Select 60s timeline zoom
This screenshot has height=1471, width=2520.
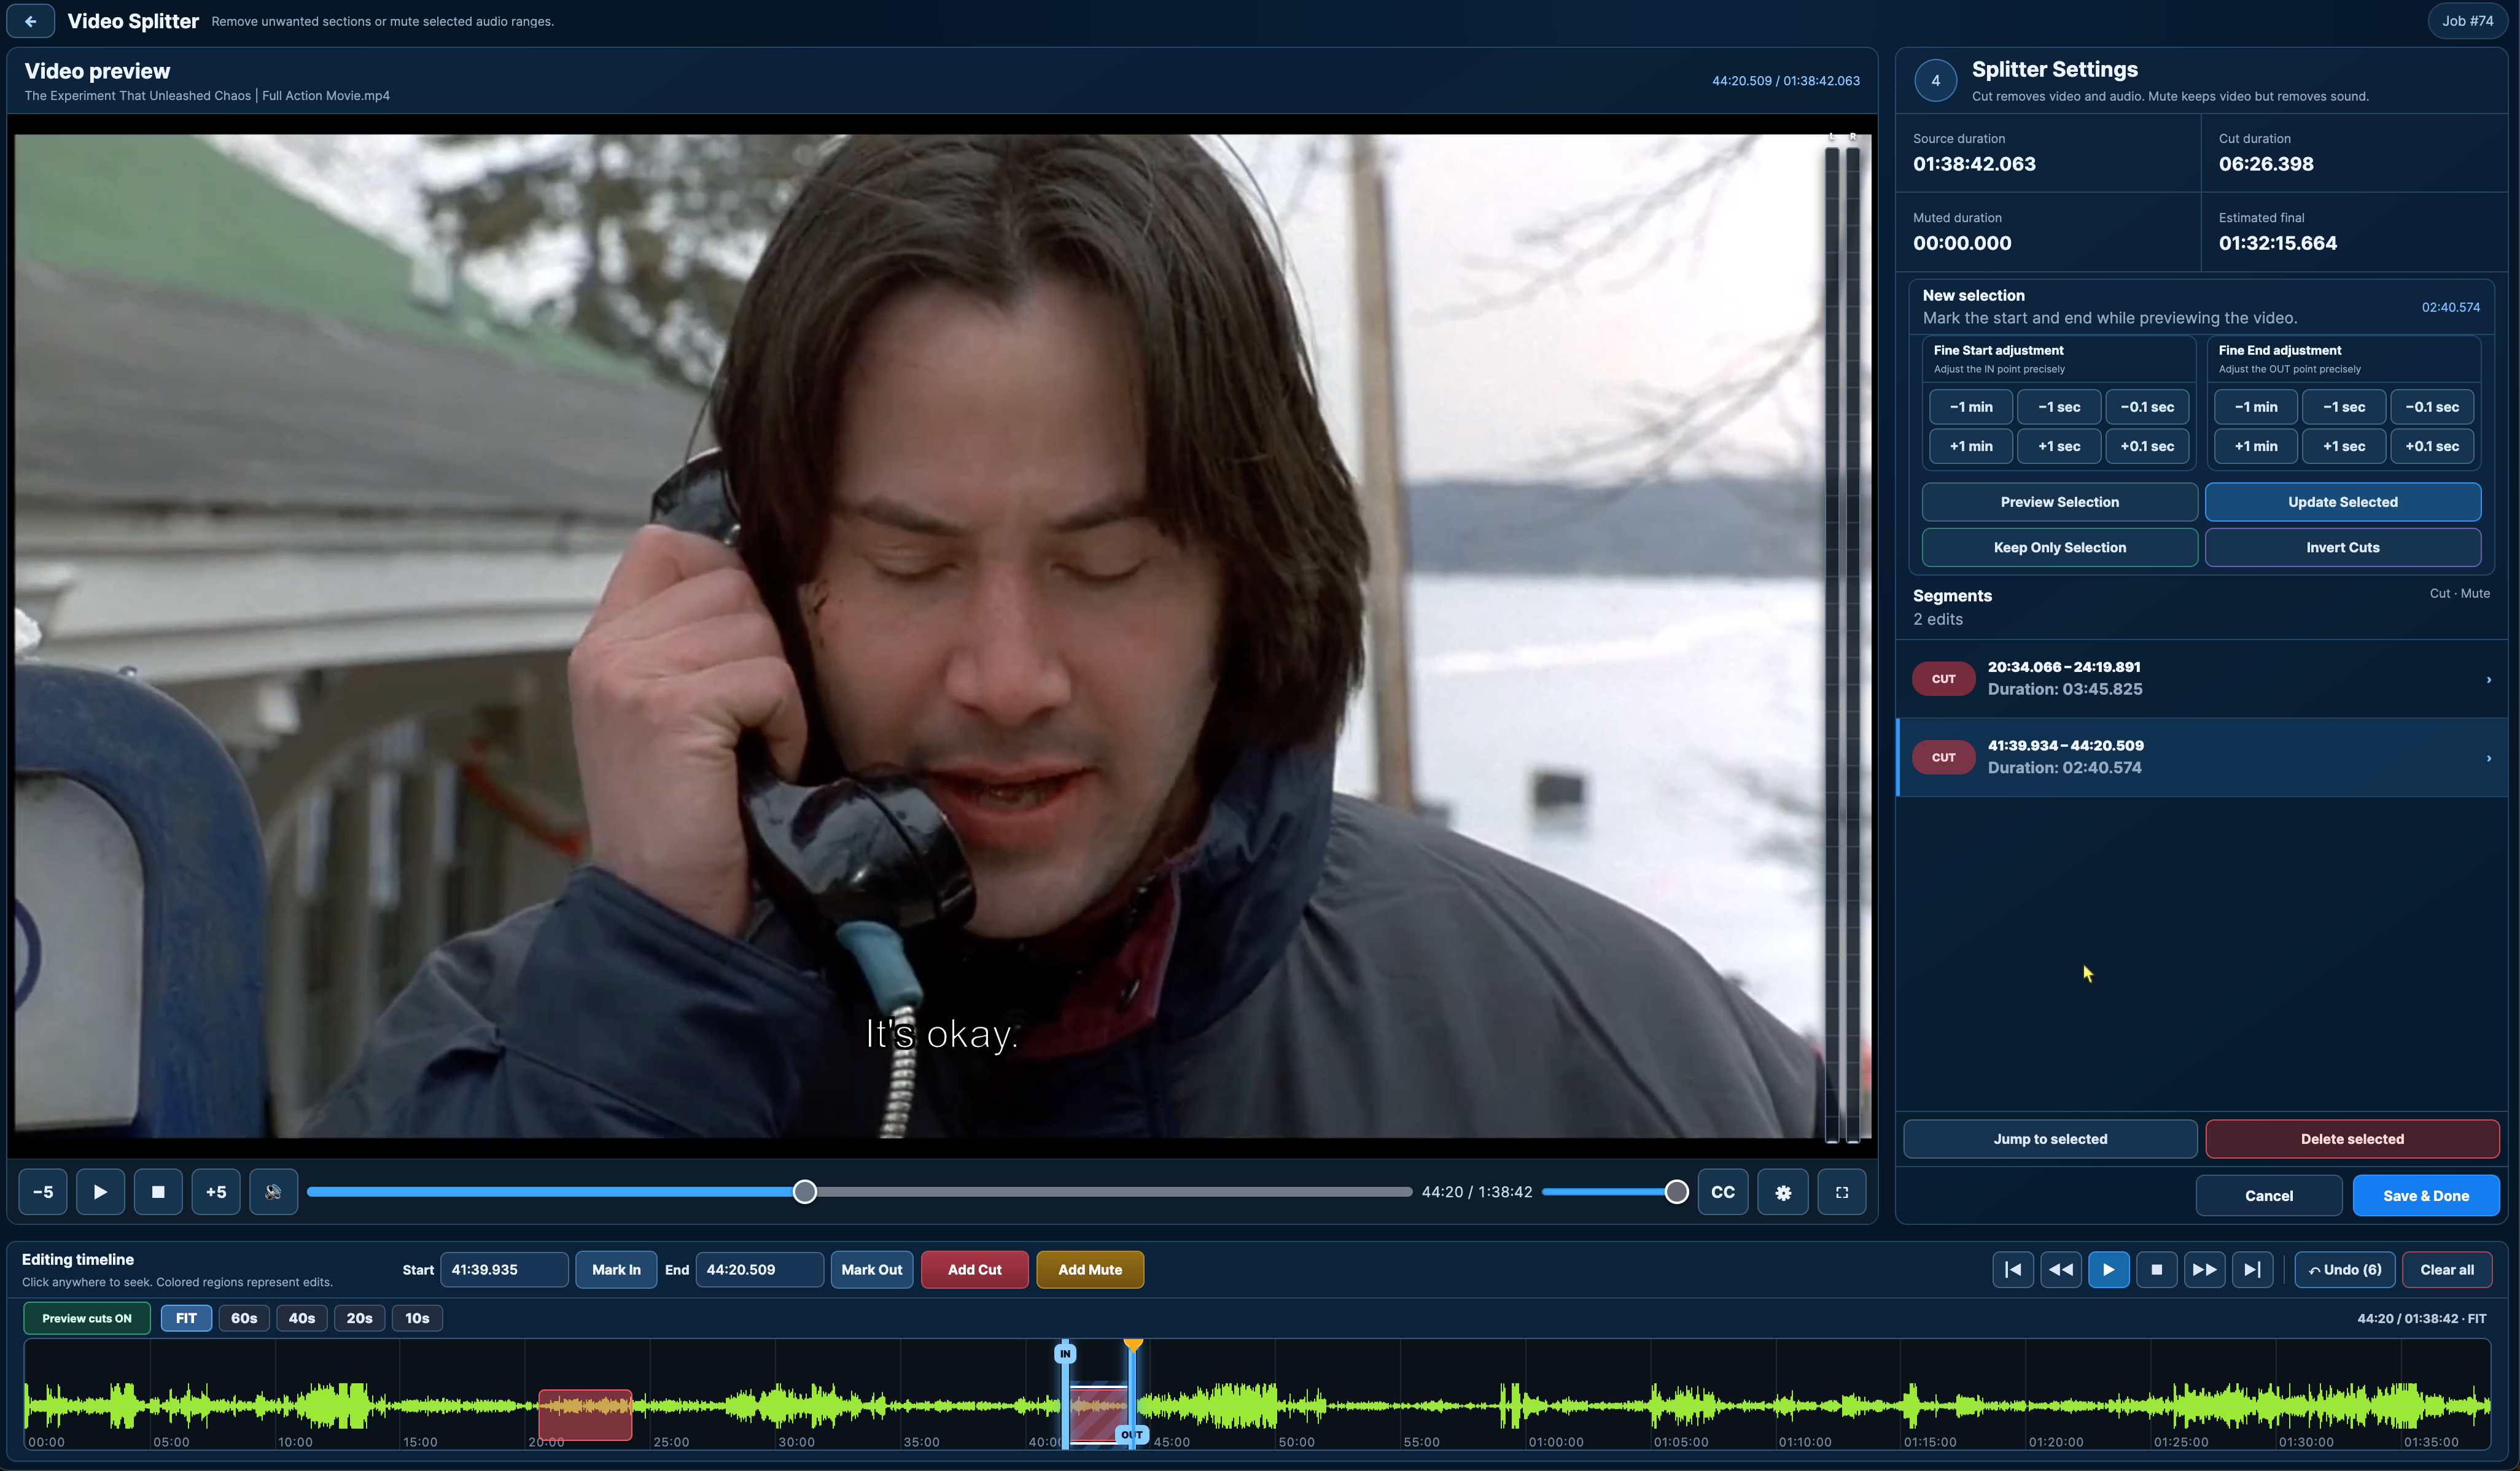click(x=244, y=1318)
